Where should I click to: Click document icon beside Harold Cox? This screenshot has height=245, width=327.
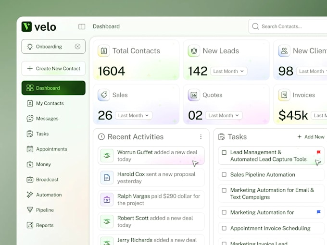(107, 178)
